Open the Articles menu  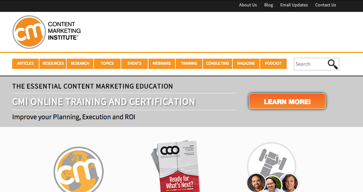(25, 63)
